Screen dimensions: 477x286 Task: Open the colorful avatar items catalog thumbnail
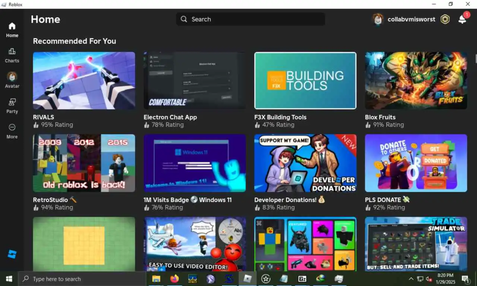point(305,244)
